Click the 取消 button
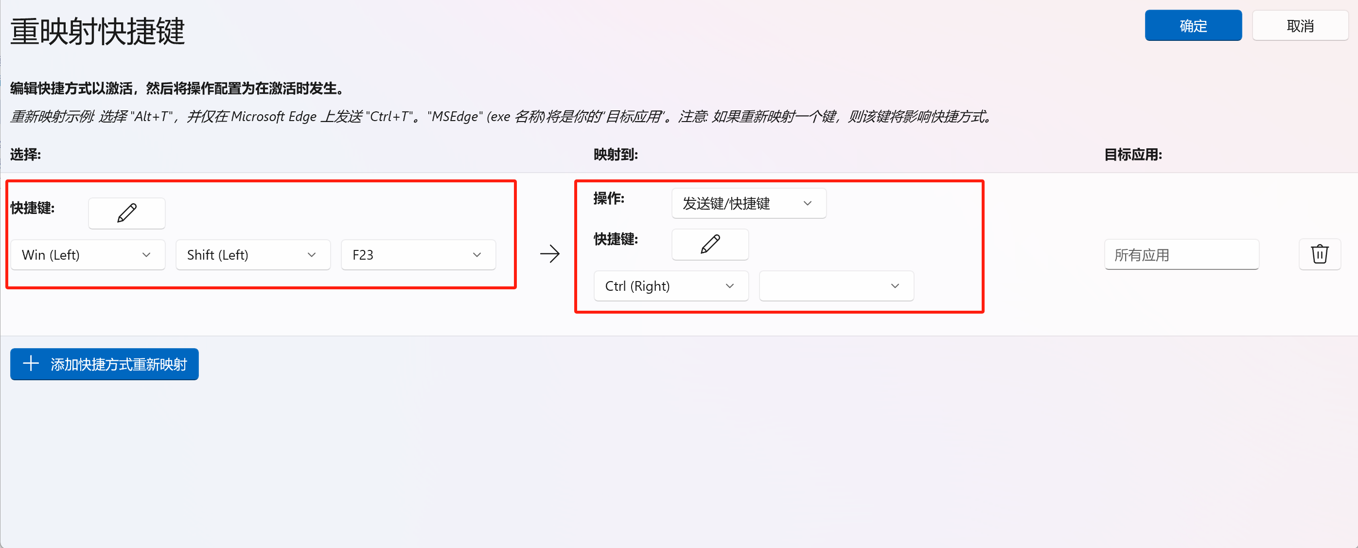 [1300, 25]
